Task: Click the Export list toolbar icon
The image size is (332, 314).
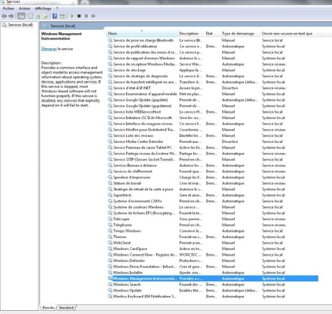Action: click(45, 17)
